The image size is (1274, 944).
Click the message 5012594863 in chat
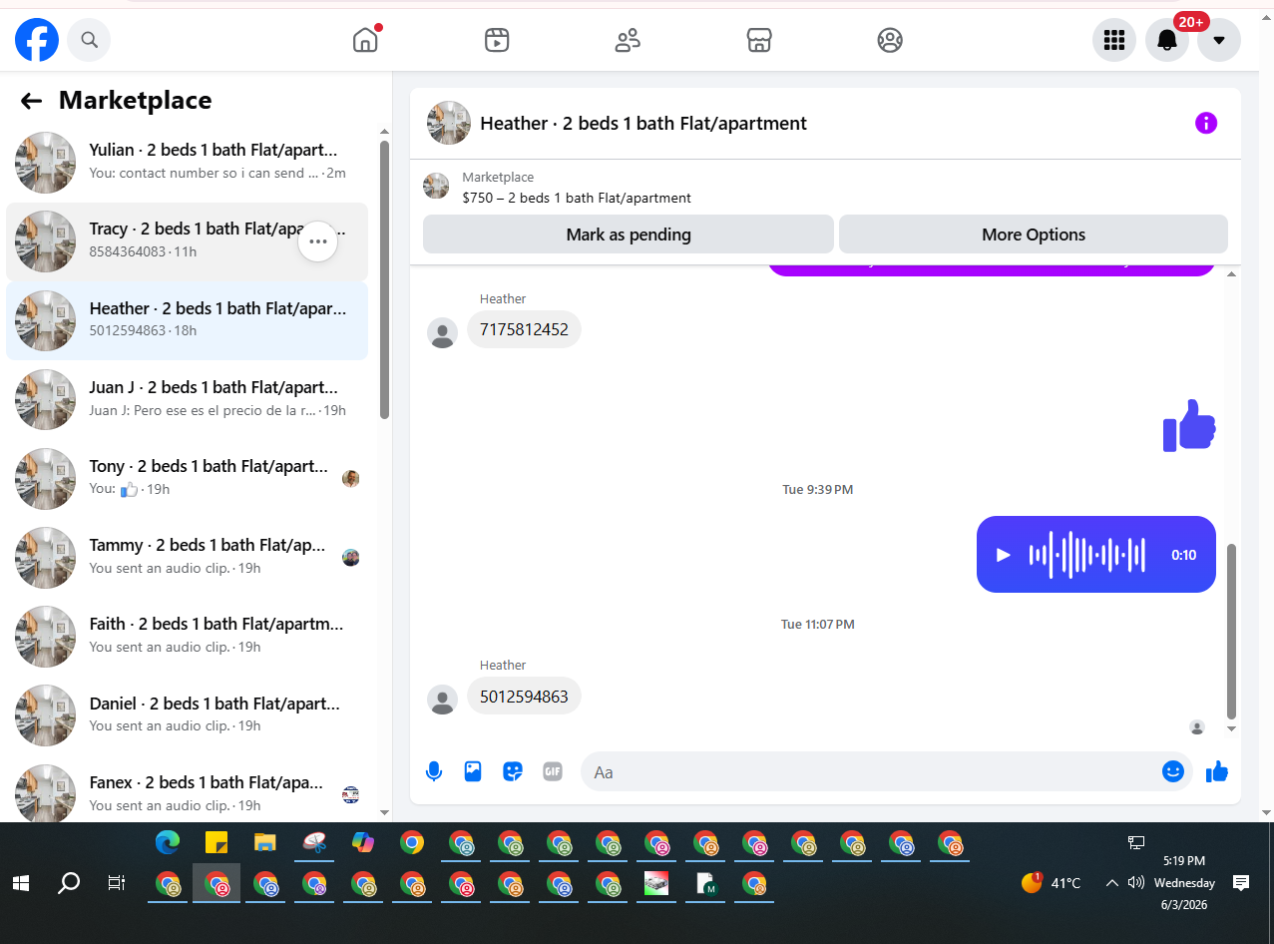coord(524,697)
